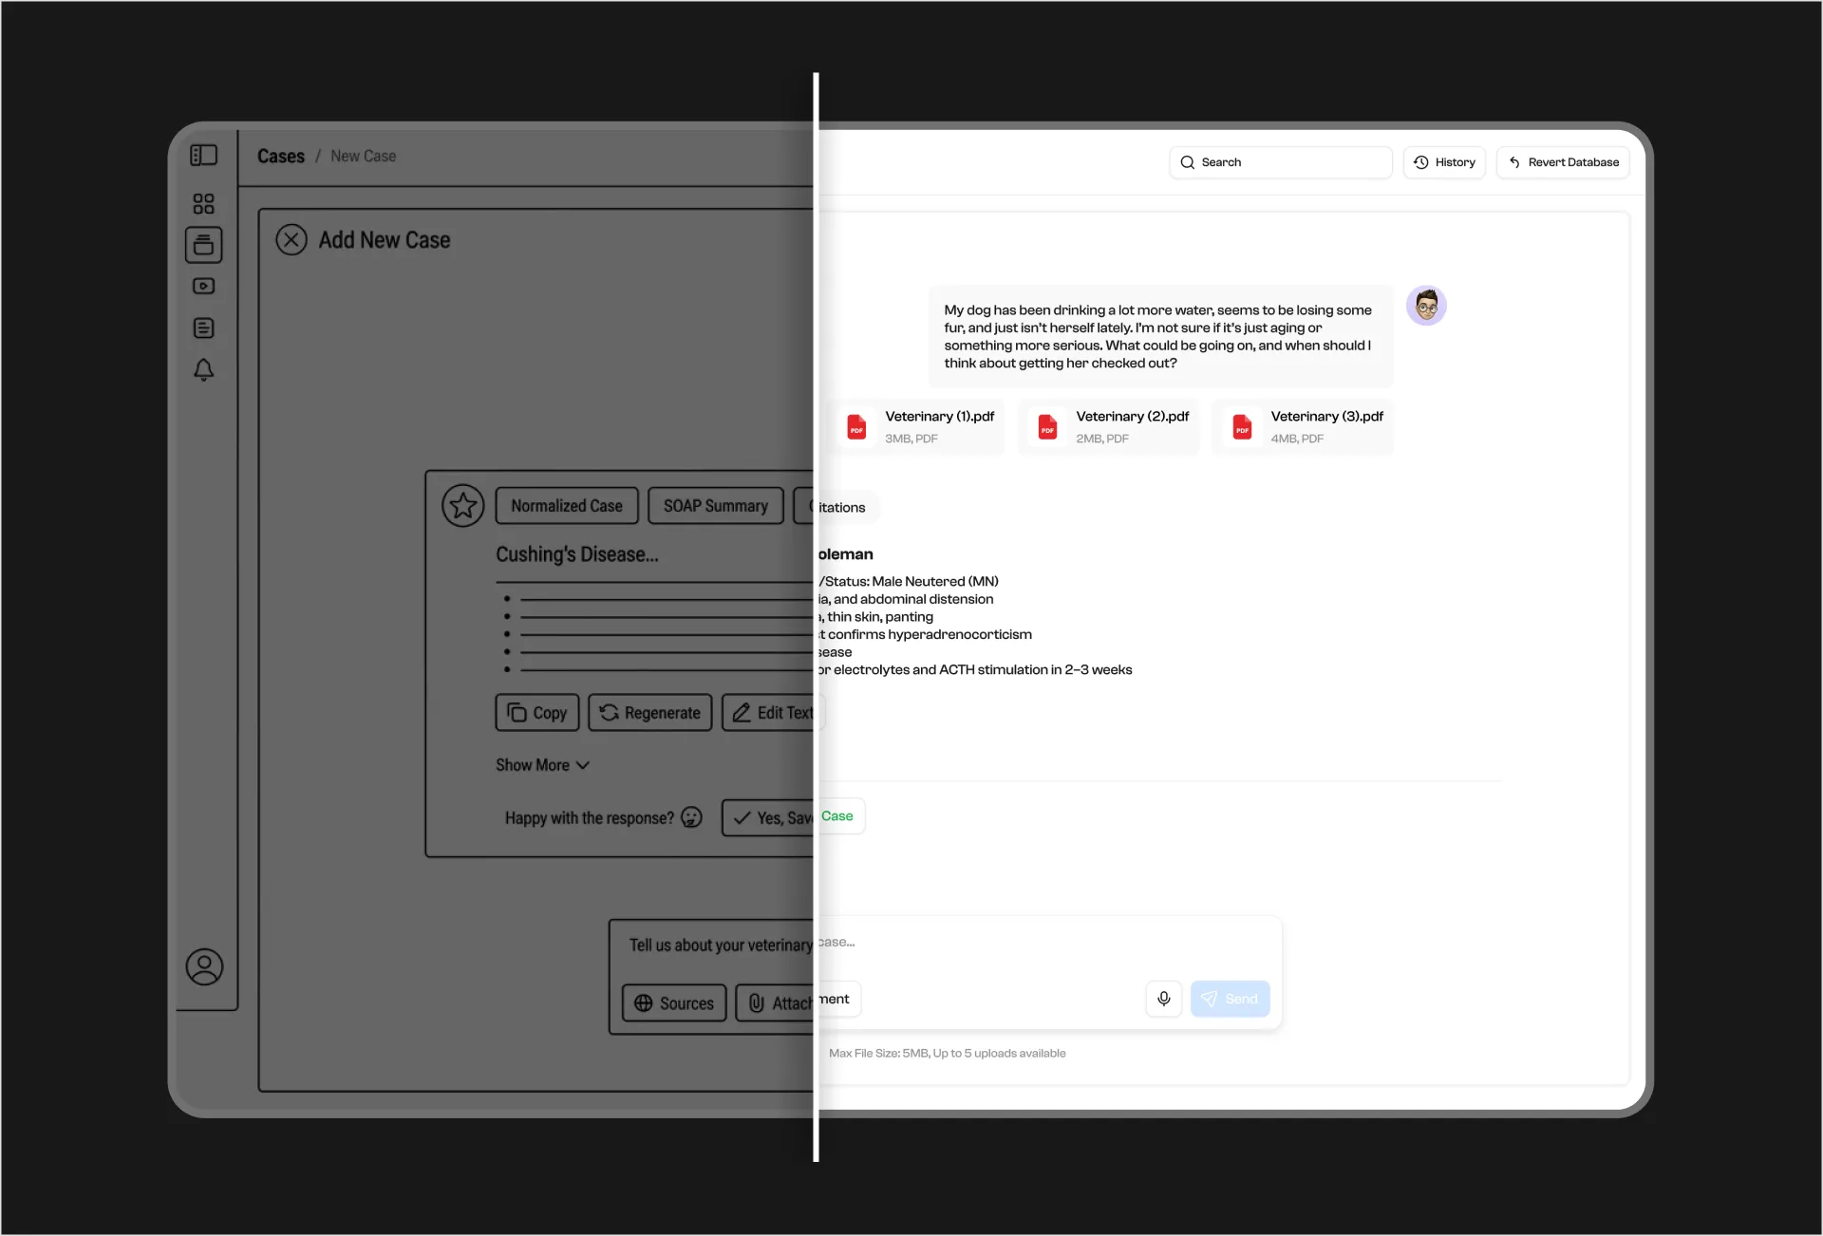Screen dimensions: 1823x1236
Task: Click the ACTH stimulation line text
Action: click(975, 670)
